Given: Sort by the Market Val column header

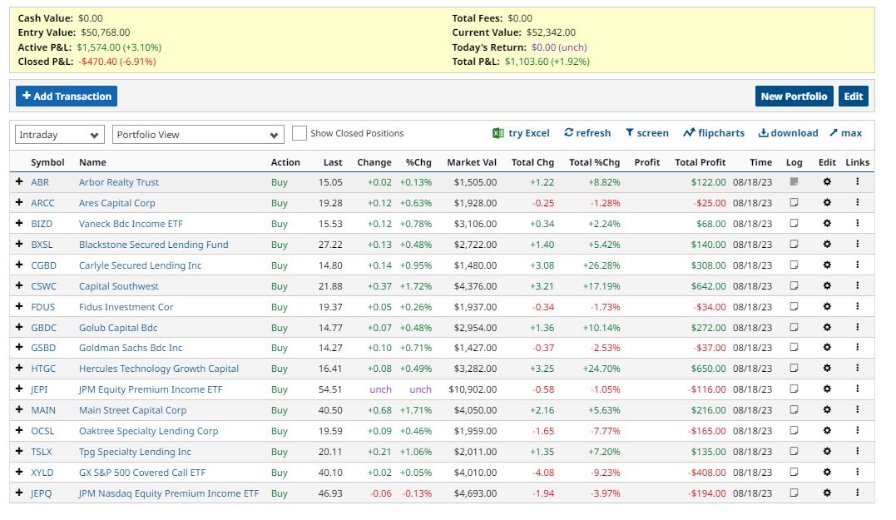Looking at the screenshot, I should pos(472,162).
